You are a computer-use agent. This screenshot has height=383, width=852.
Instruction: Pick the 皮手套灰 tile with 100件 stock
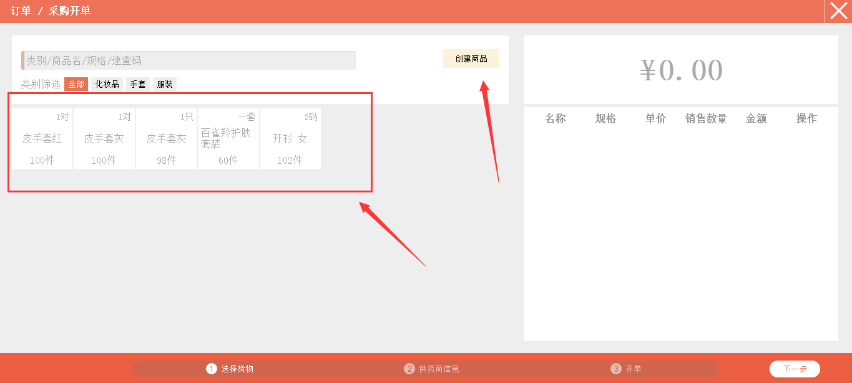click(x=104, y=138)
